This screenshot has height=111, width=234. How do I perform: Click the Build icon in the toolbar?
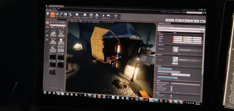tap(97, 16)
